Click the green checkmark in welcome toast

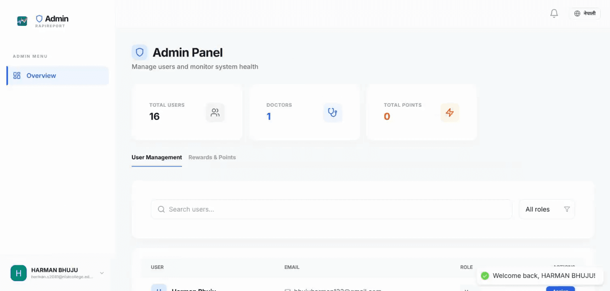click(x=484, y=276)
